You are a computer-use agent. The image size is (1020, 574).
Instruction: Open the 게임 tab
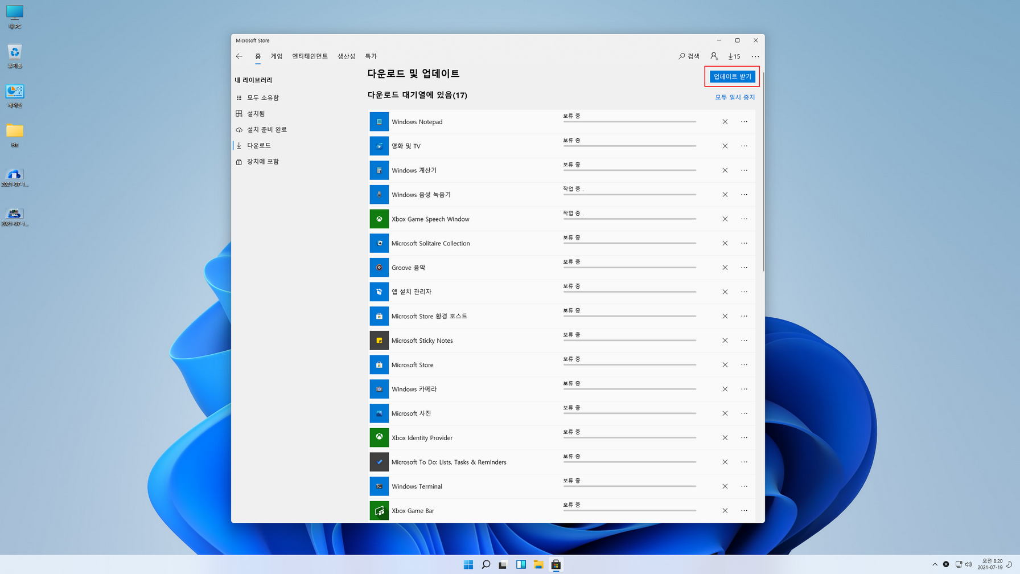(x=277, y=56)
